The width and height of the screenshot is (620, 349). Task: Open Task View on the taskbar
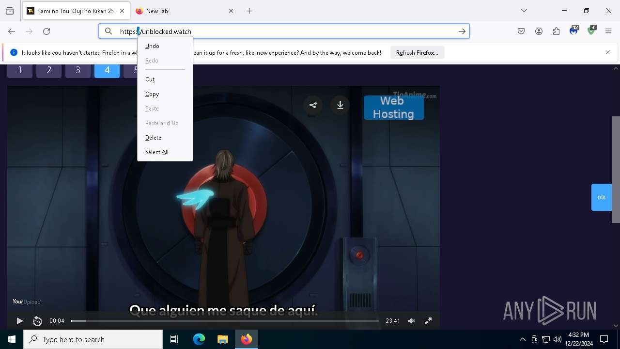(174, 339)
